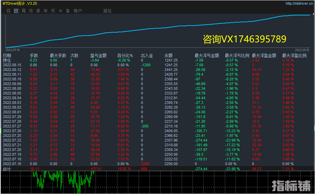Switch to the 月 monthly tab
Screen dimensions: 315x194
pyautogui.click(x=31, y=11)
